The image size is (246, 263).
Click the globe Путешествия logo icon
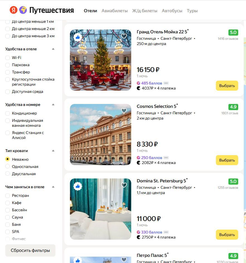[x=23, y=10]
